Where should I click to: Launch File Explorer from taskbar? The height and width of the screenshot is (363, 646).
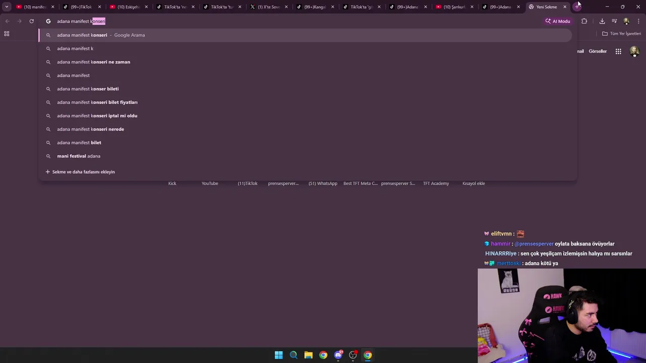click(x=308, y=355)
